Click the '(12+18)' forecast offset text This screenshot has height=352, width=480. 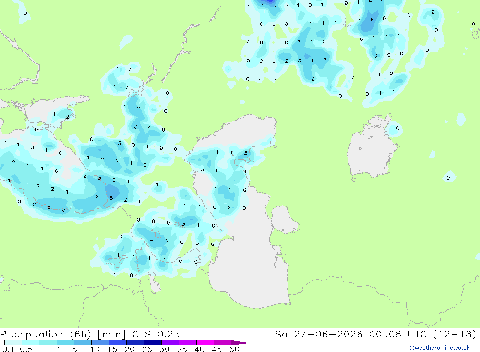[455, 334]
